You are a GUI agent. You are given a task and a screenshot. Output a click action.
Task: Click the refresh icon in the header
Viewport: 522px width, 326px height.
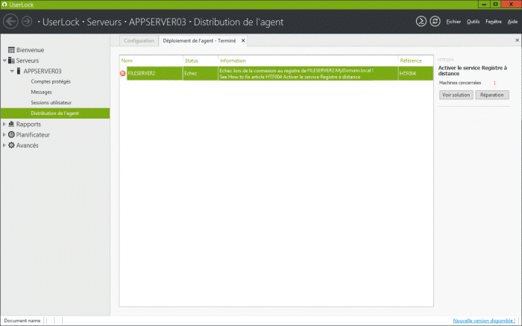435,22
